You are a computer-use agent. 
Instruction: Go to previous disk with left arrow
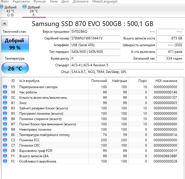(x=4, y=23)
